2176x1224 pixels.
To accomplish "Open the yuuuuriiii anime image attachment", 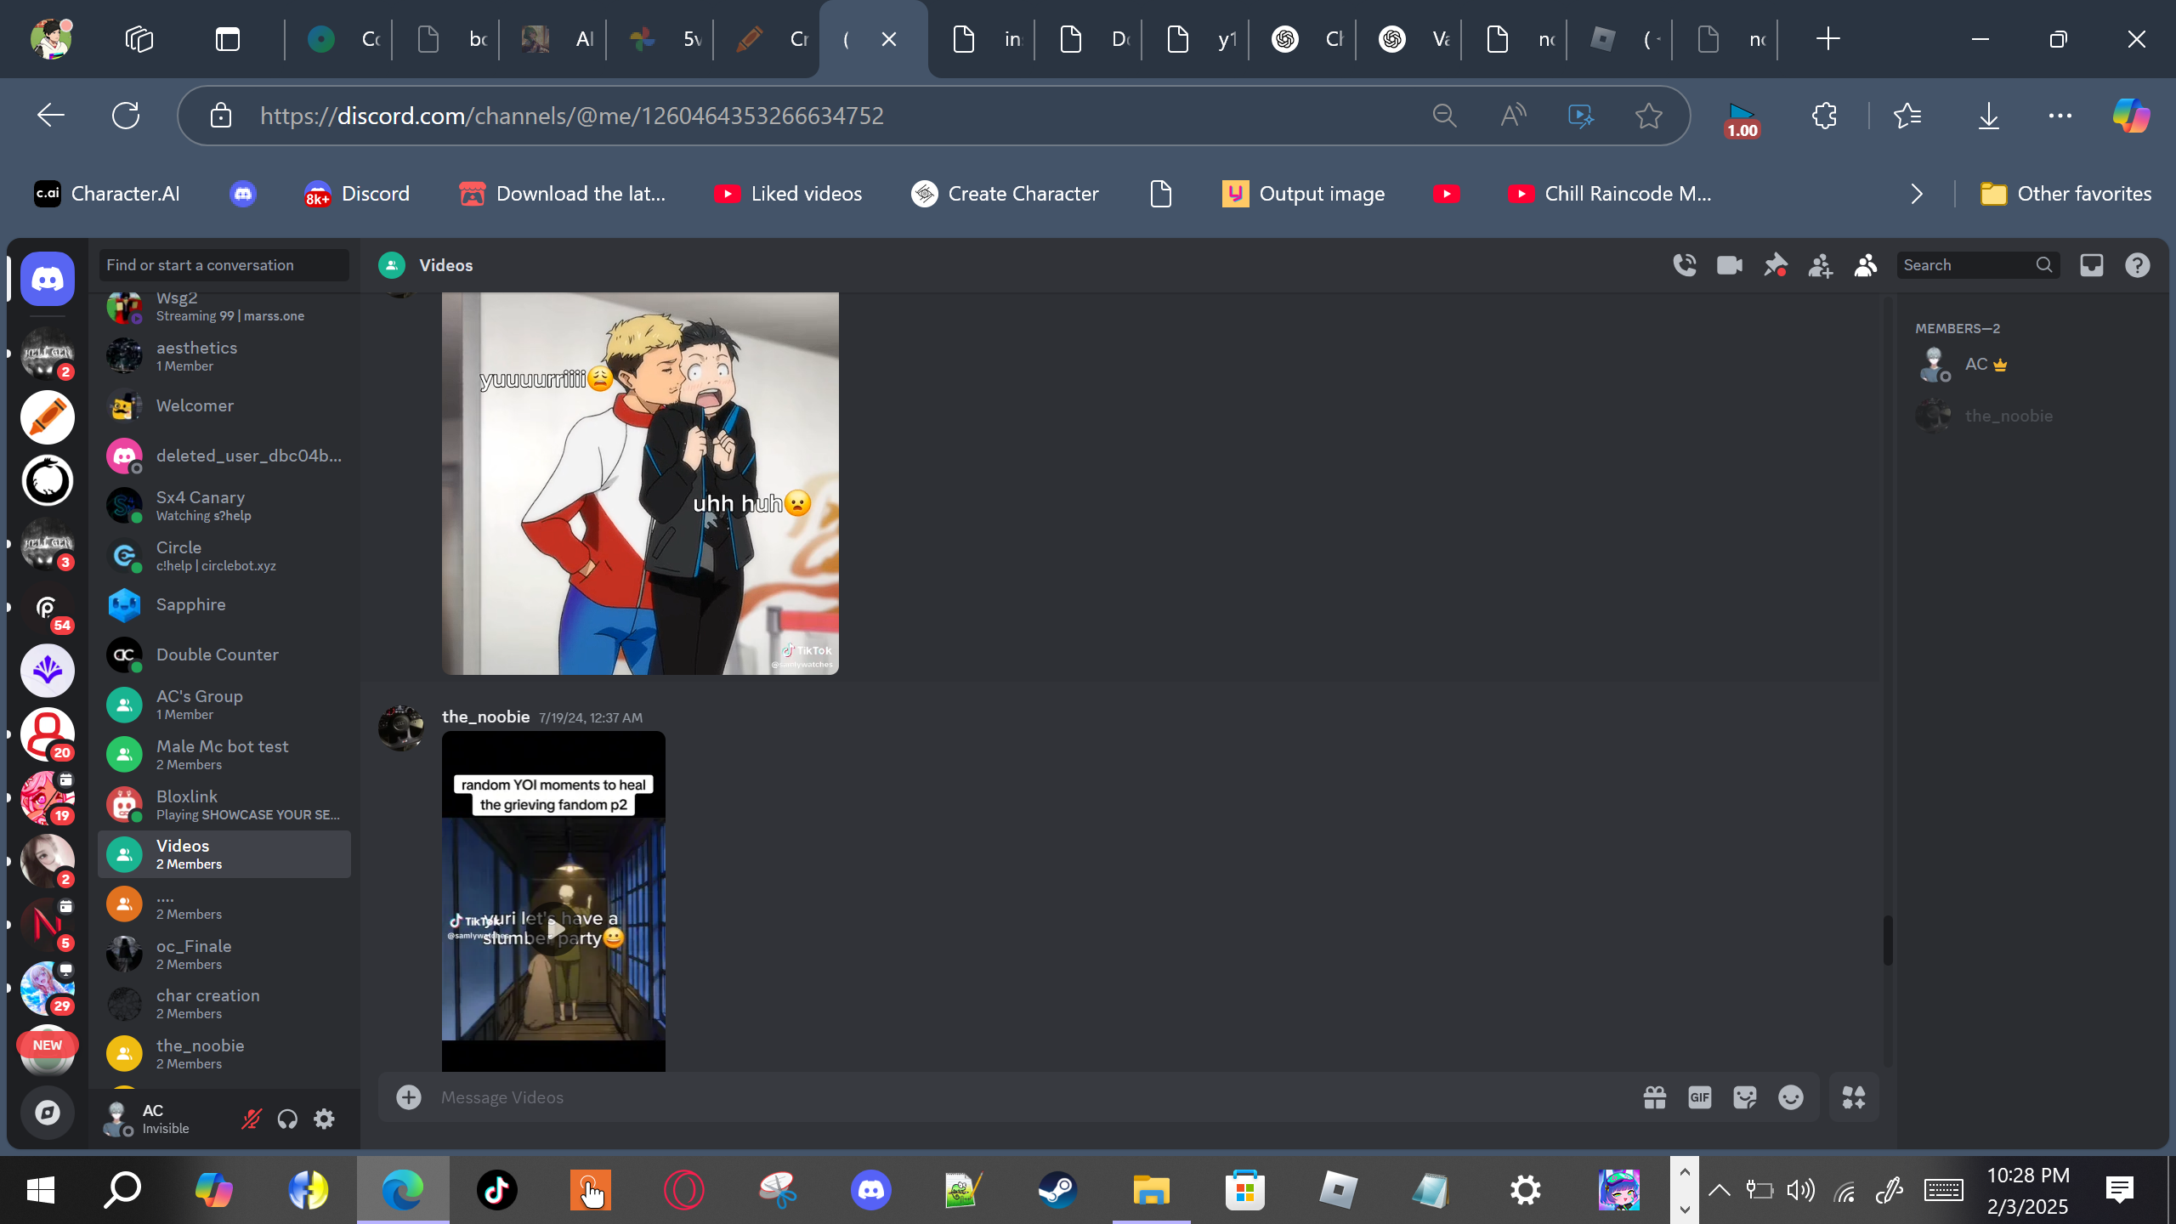I will 640,484.
